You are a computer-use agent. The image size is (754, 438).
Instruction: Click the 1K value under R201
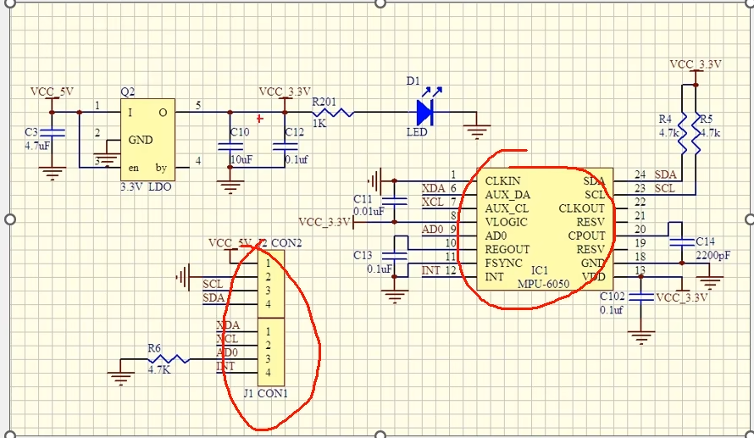tap(319, 124)
